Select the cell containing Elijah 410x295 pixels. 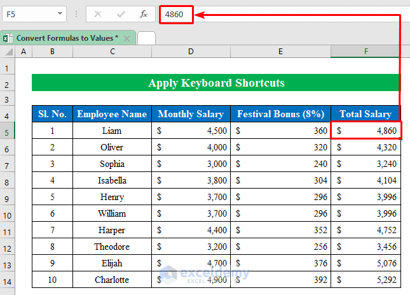[112, 263]
